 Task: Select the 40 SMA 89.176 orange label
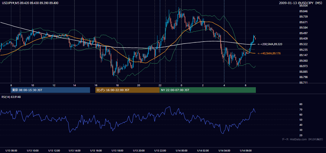tap(270, 53)
